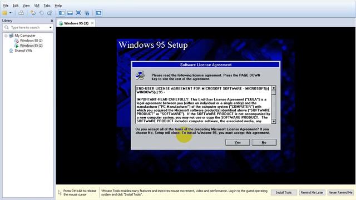356x200 pixels.
Task: Select Shared VMs in the Library
Action: click(x=23, y=51)
